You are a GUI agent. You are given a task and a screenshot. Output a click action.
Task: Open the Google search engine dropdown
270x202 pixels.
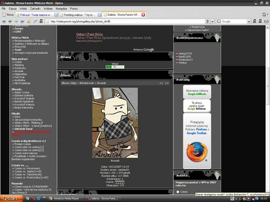(249, 22)
